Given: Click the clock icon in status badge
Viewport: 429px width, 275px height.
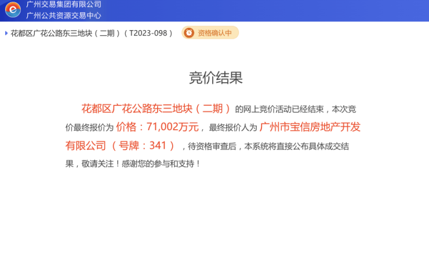Looking at the screenshot, I should click(x=189, y=33).
